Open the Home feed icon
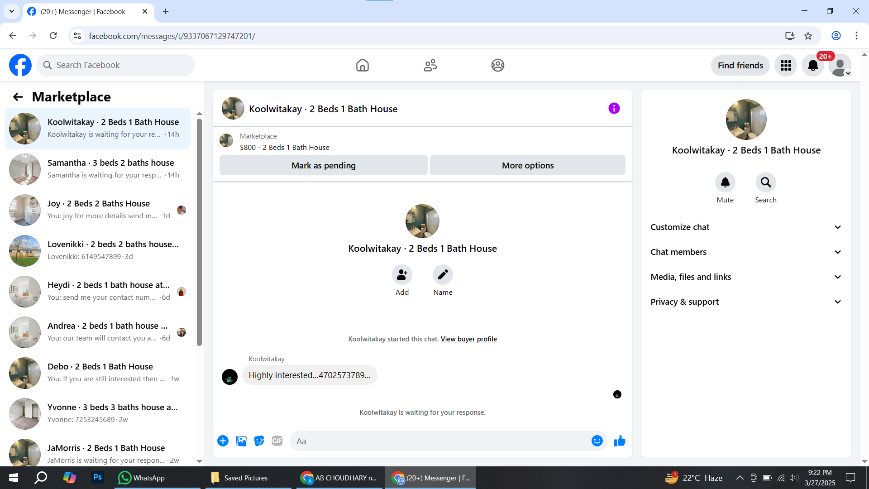869x489 pixels. [363, 65]
